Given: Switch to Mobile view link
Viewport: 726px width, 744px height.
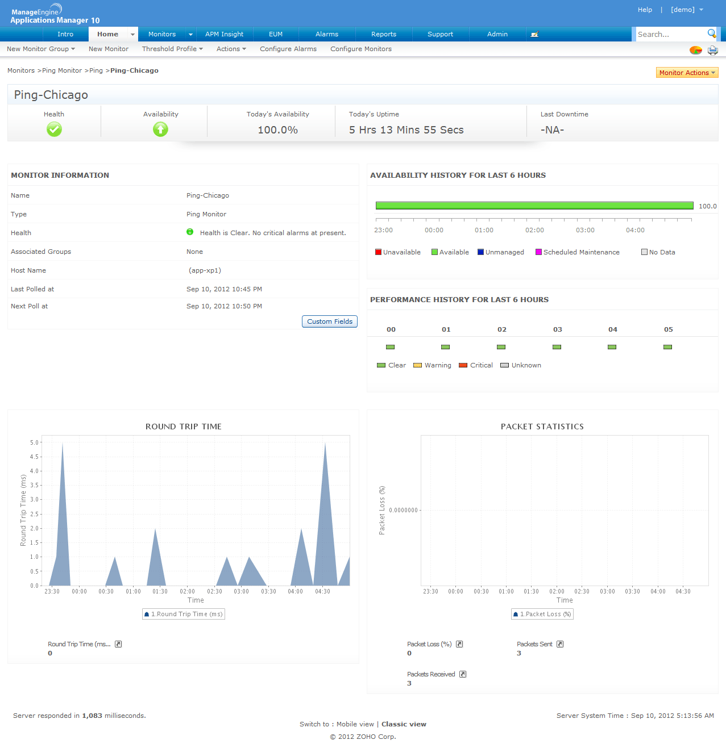Looking at the screenshot, I should (355, 724).
